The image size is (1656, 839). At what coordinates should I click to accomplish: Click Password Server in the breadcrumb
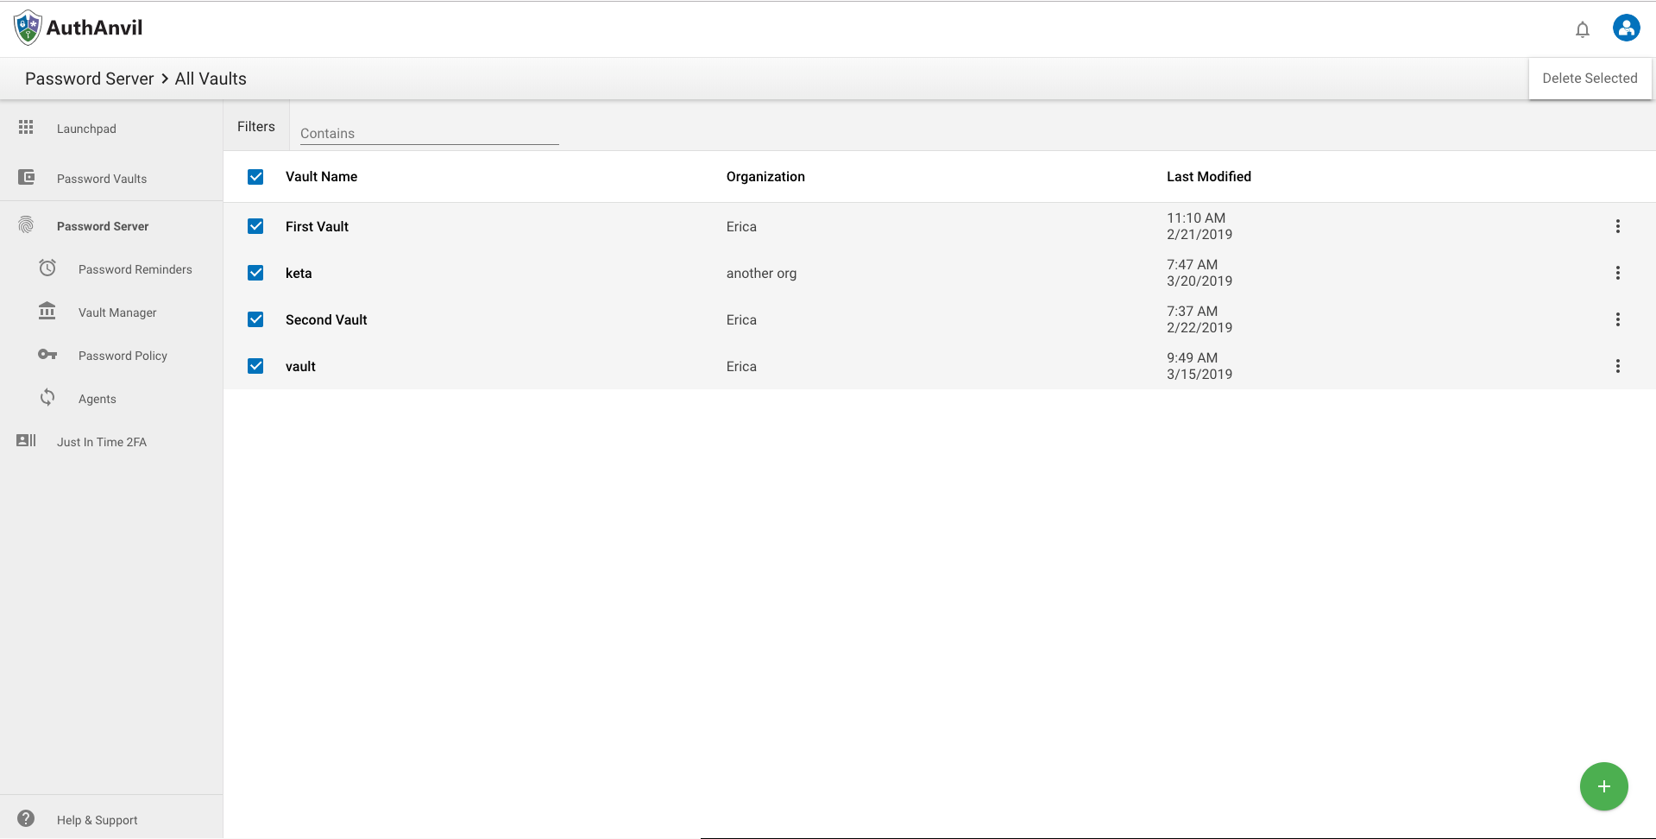[90, 79]
